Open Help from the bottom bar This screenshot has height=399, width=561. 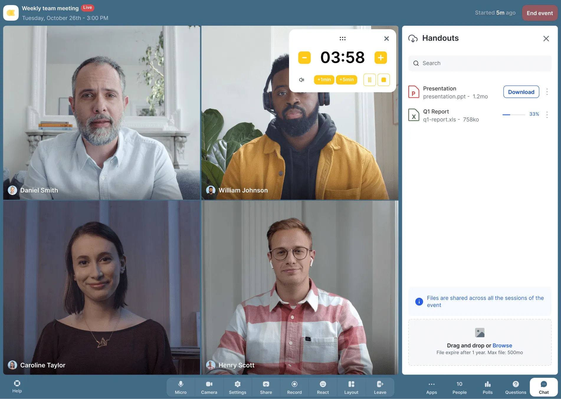17,386
